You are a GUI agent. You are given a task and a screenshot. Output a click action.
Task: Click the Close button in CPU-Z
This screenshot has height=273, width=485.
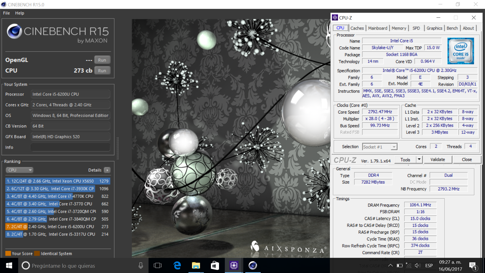(467, 160)
